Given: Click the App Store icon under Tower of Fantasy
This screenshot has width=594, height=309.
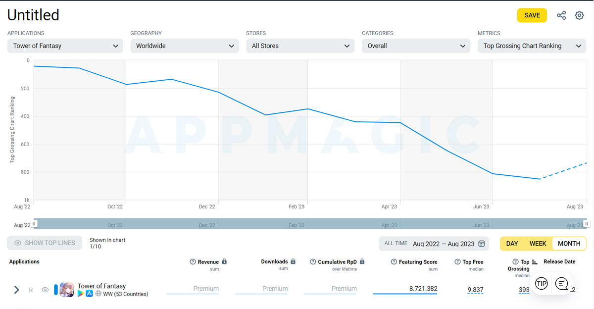Looking at the screenshot, I should (x=90, y=294).
